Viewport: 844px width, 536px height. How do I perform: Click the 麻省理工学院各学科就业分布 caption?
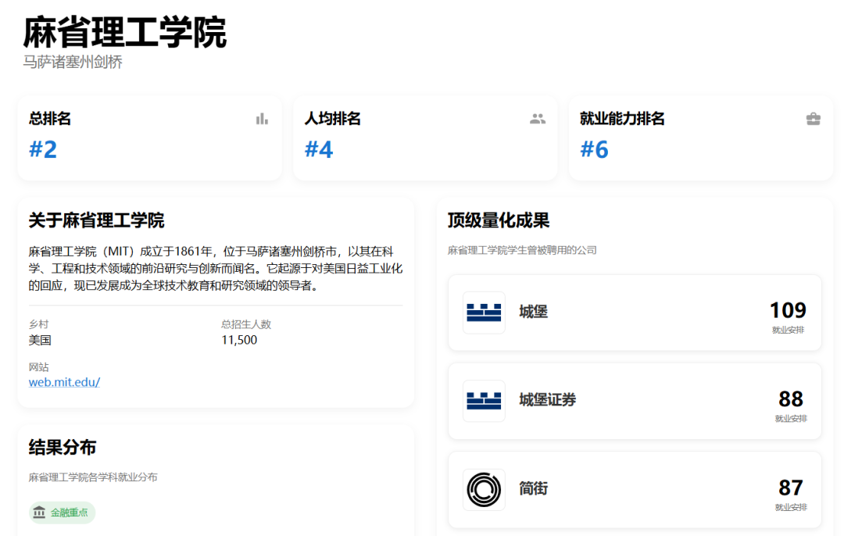tap(93, 477)
